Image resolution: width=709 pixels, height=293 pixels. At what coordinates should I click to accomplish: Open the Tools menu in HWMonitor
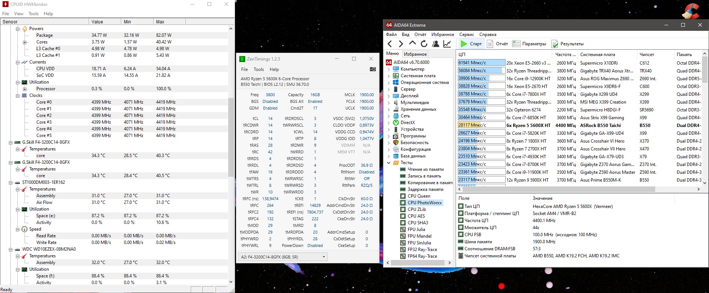[33, 14]
